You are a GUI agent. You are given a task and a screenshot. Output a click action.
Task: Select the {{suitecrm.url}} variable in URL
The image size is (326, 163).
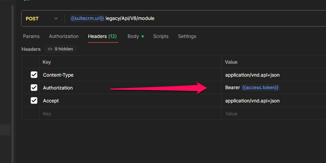(x=88, y=18)
